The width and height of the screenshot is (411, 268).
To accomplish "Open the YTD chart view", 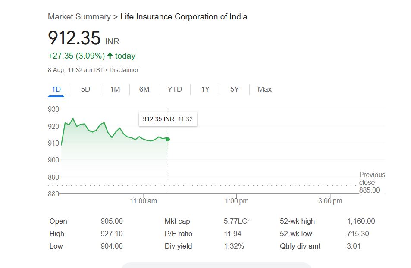I will pyautogui.click(x=175, y=90).
